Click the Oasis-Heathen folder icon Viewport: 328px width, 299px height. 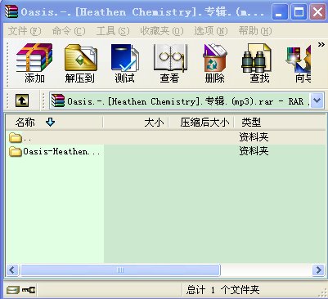click(16, 151)
